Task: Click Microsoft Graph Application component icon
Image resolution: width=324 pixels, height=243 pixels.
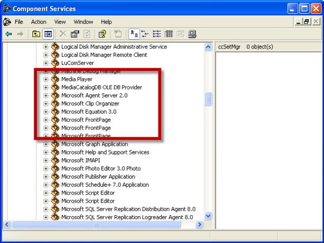Action: tap(55, 144)
